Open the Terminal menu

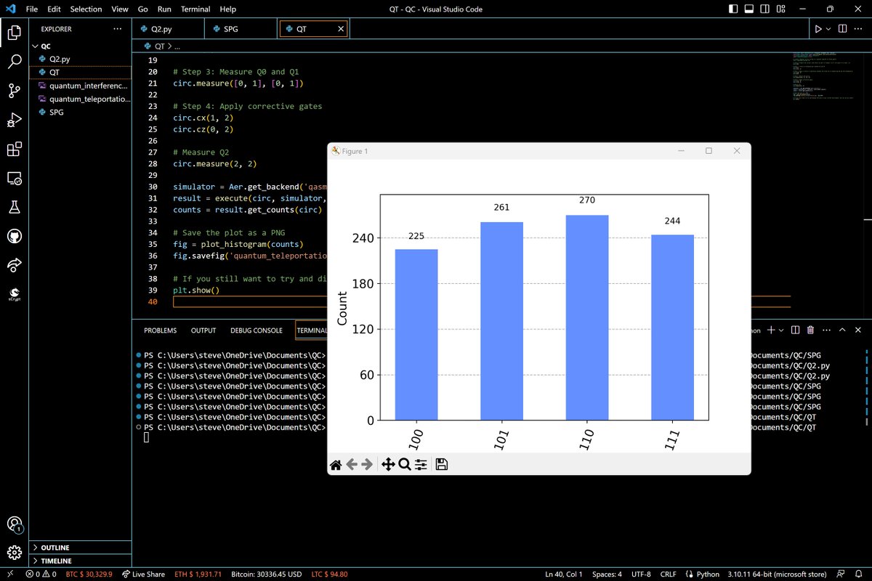[195, 9]
